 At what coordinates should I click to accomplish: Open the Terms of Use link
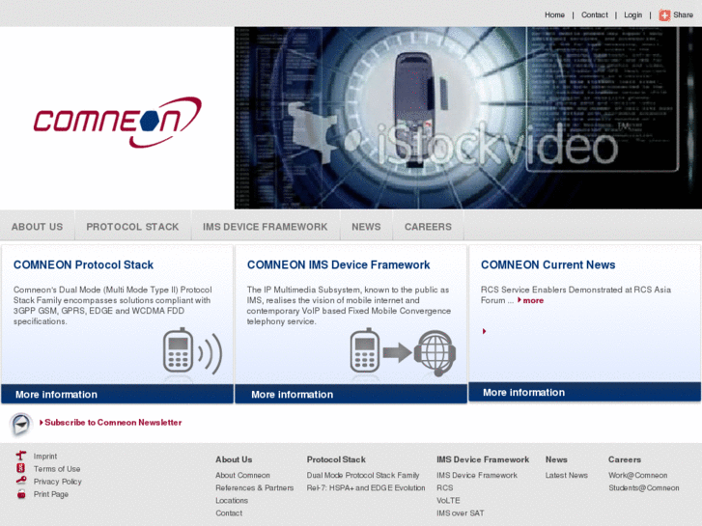point(57,469)
